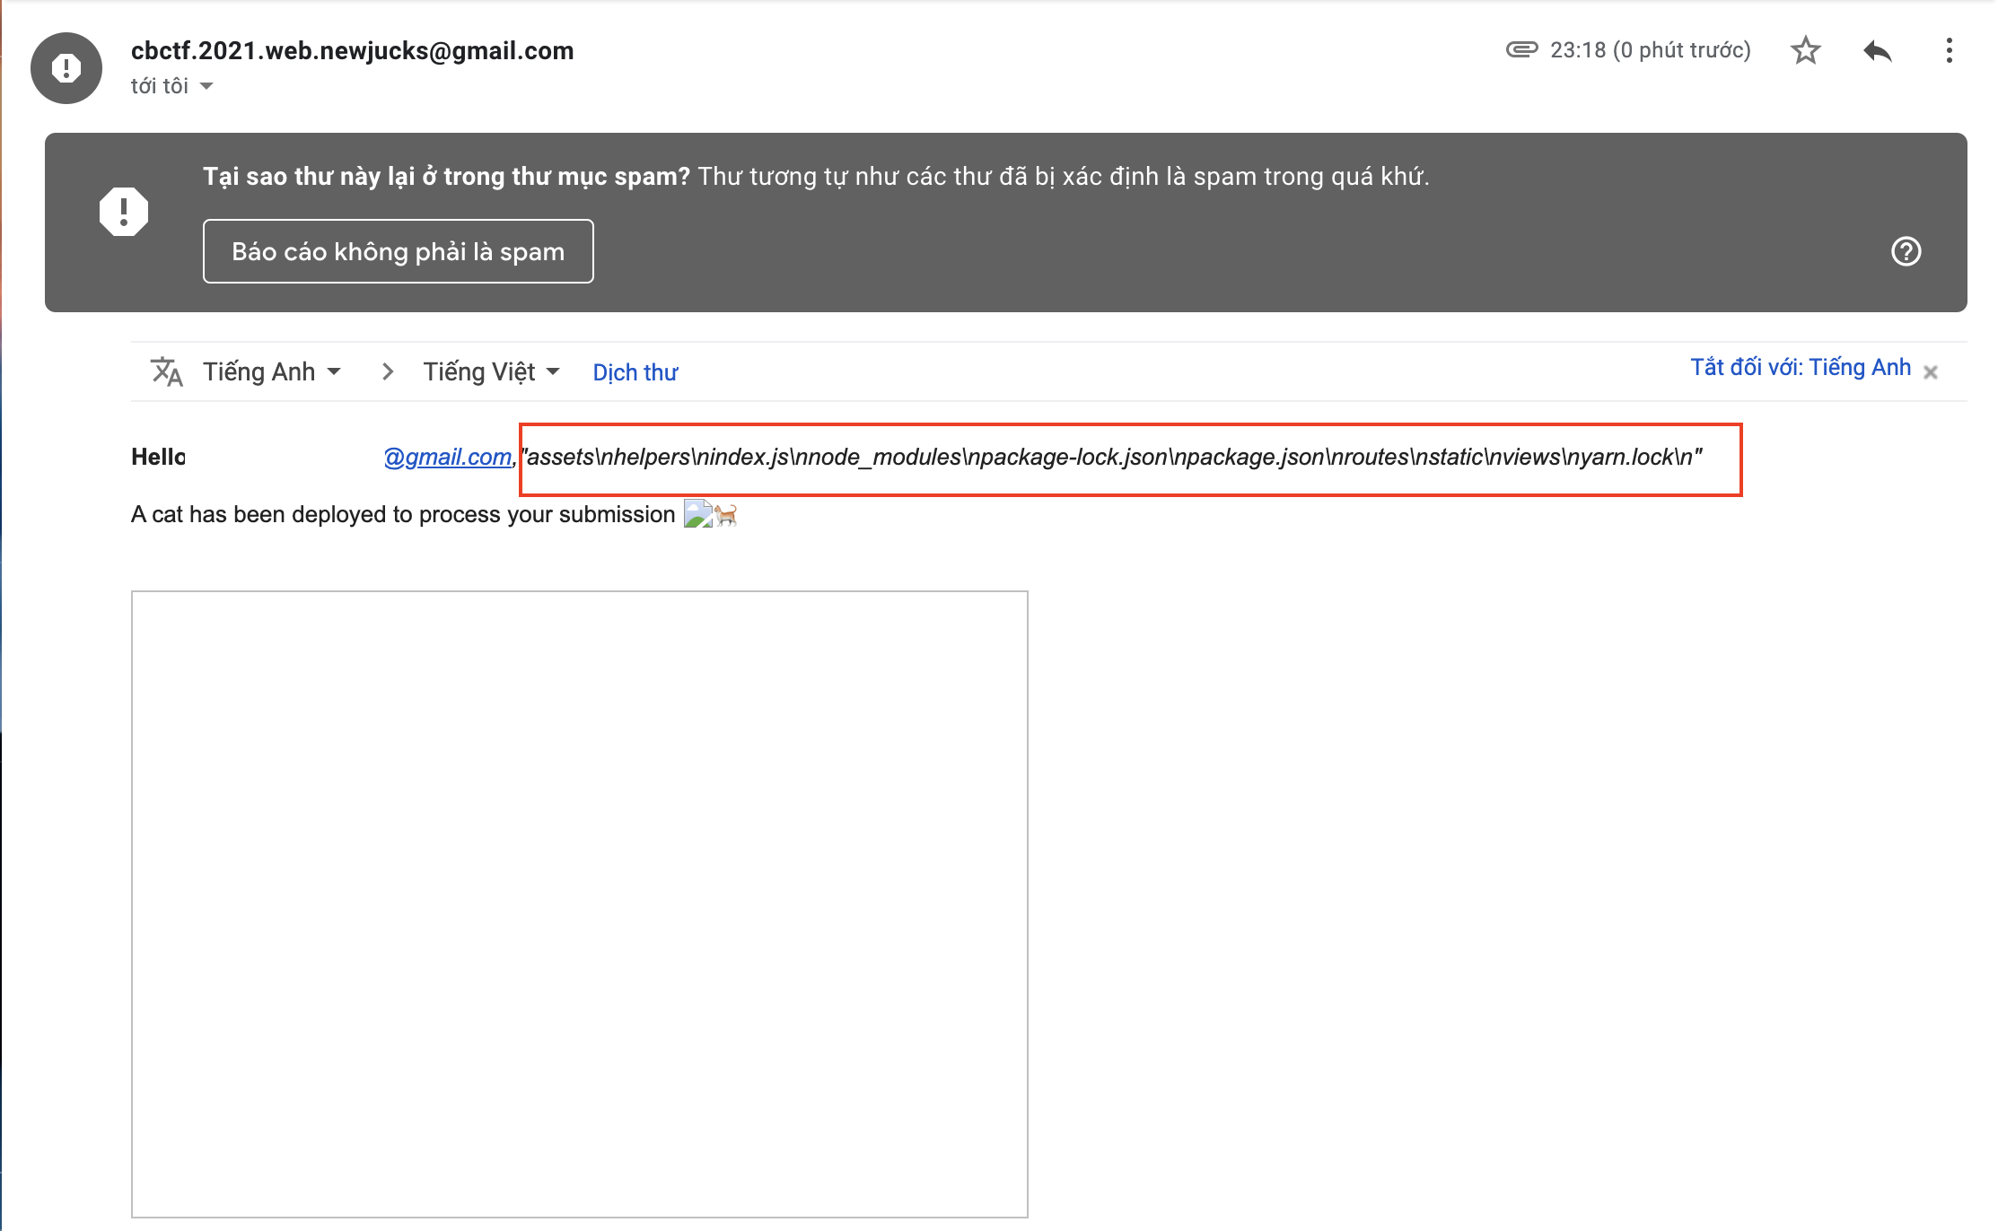1998x1231 pixels.
Task: Click the sender spam warning avatar
Action: pyautogui.click(x=66, y=68)
